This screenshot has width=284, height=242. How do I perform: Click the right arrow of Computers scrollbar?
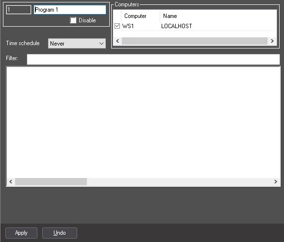point(272,41)
